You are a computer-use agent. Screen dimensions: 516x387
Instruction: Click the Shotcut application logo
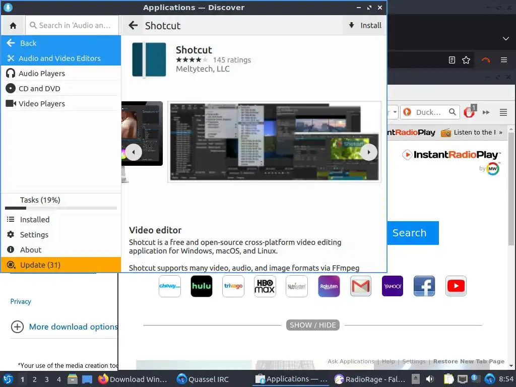click(149, 60)
